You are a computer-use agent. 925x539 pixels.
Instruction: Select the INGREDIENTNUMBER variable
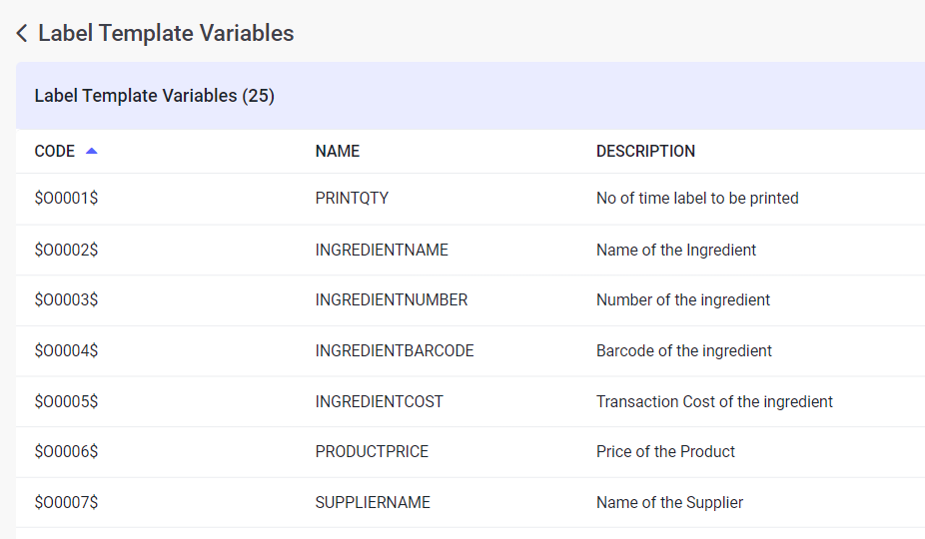[392, 300]
